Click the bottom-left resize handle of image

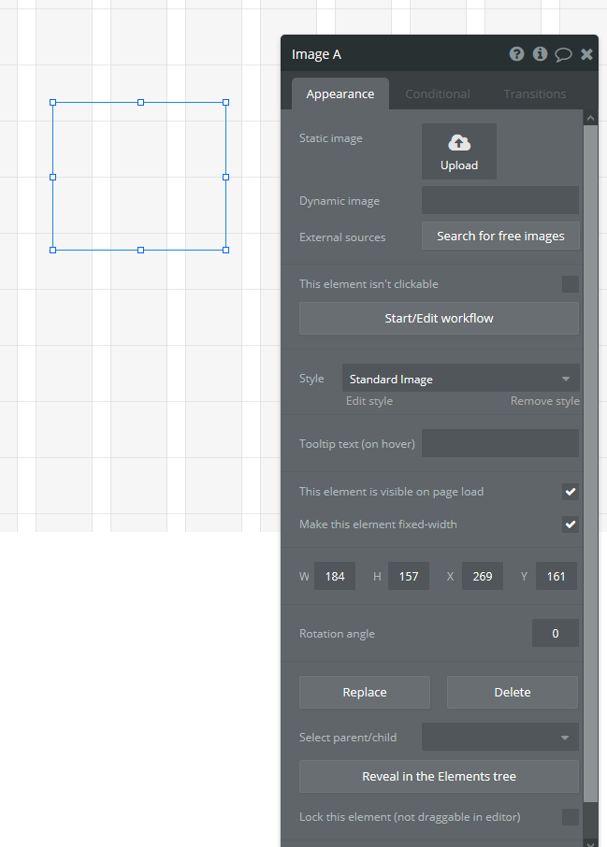pyautogui.click(x=53, y=251)
